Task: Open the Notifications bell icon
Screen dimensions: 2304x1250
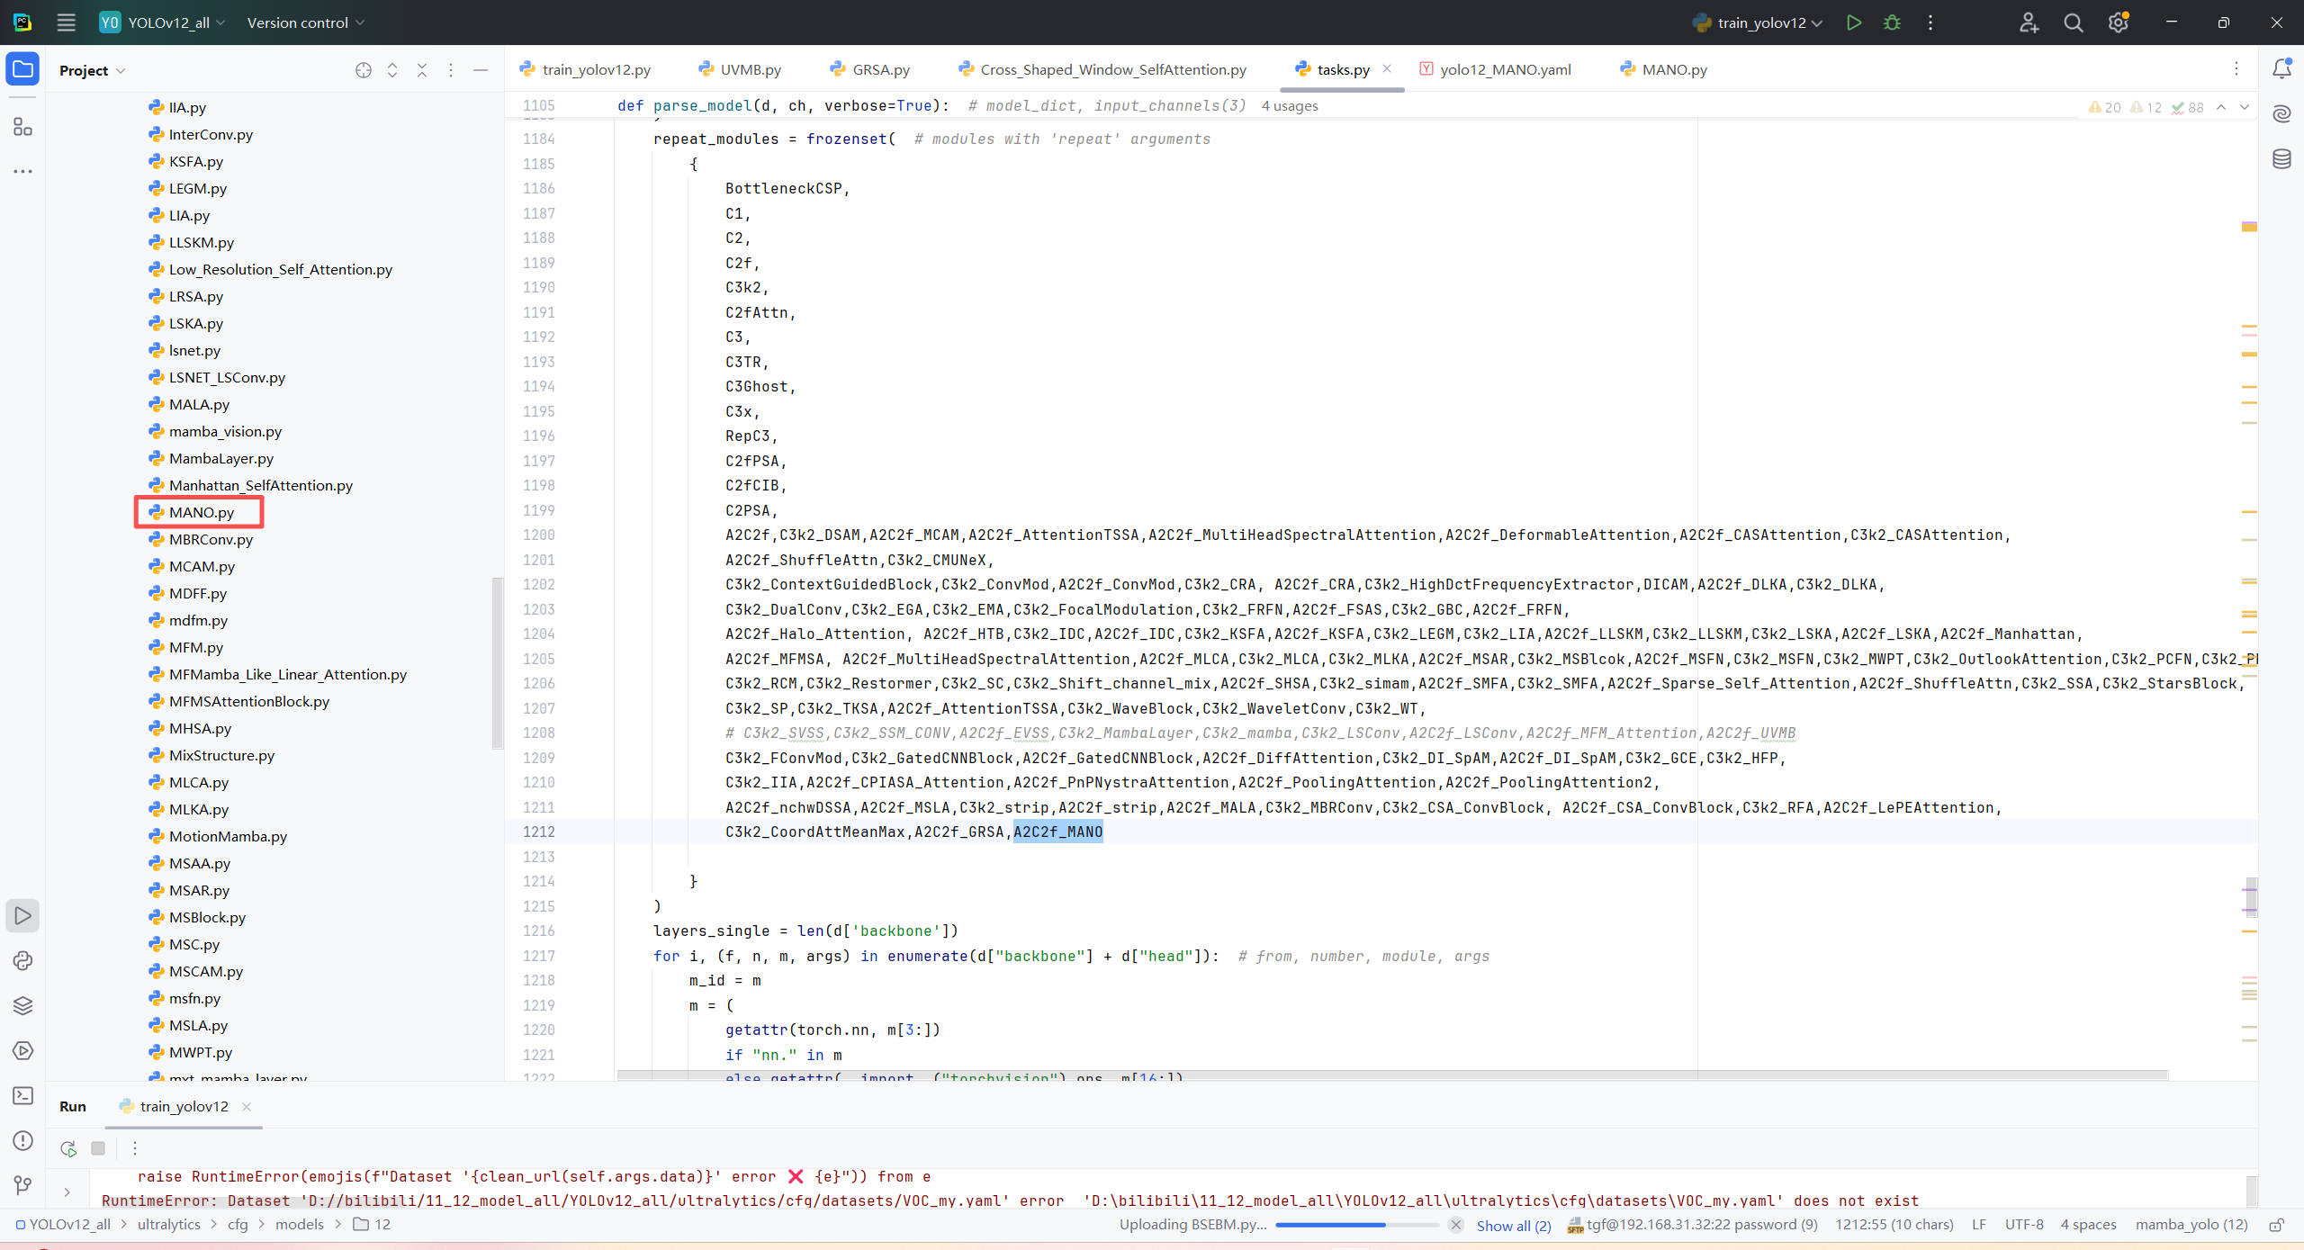Action: point(2281,69)
